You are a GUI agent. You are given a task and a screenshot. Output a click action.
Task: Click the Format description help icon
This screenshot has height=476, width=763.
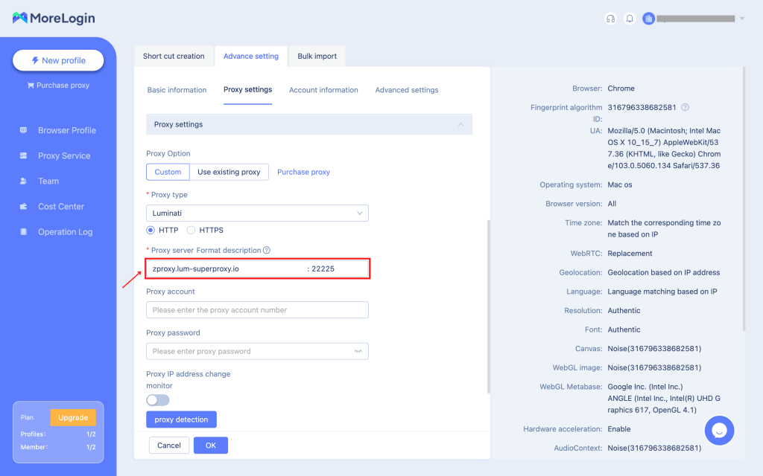pyautogui.click(x=267, y=250)
